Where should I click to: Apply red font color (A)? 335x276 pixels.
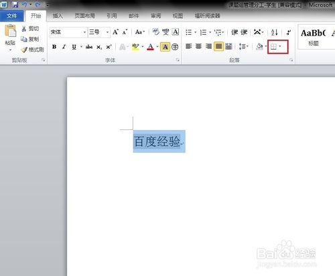pos(151,47)
